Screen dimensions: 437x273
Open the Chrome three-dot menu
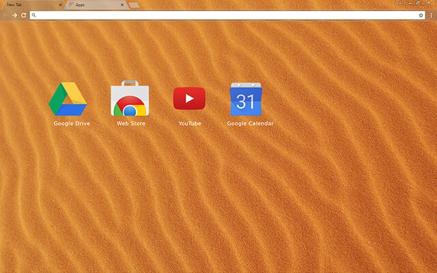pyautogui.click(x=432, y=15)
